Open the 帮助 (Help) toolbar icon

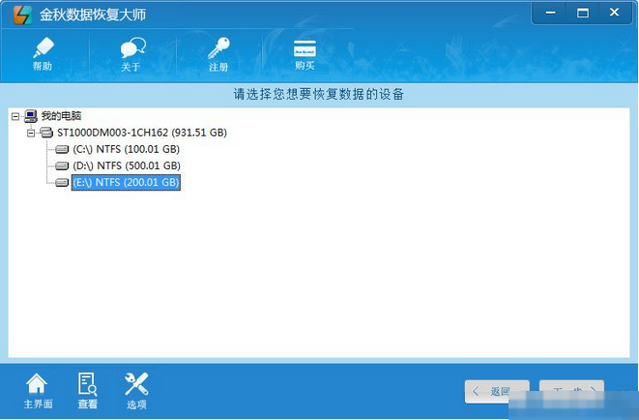point(42,54)
